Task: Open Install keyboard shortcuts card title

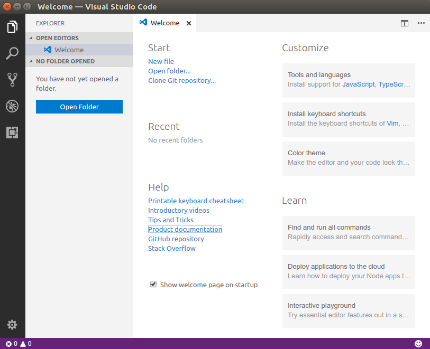Action: pos(326,114)
